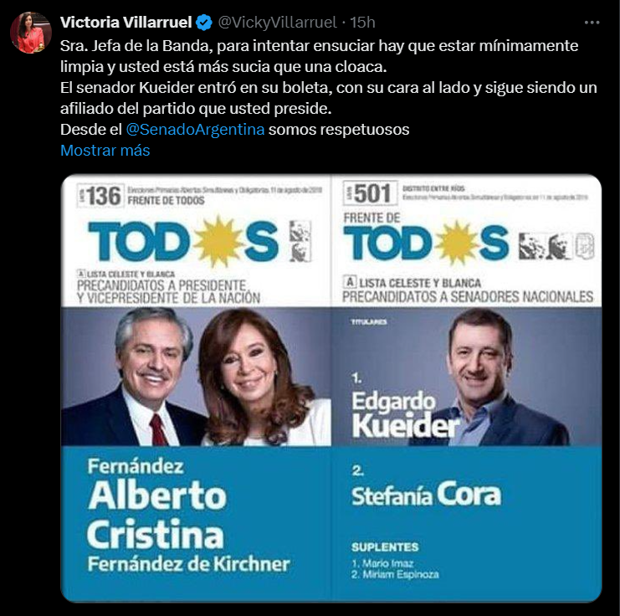
Task: Open the Victoria Villarruel display name
Action: pos(126,23)
